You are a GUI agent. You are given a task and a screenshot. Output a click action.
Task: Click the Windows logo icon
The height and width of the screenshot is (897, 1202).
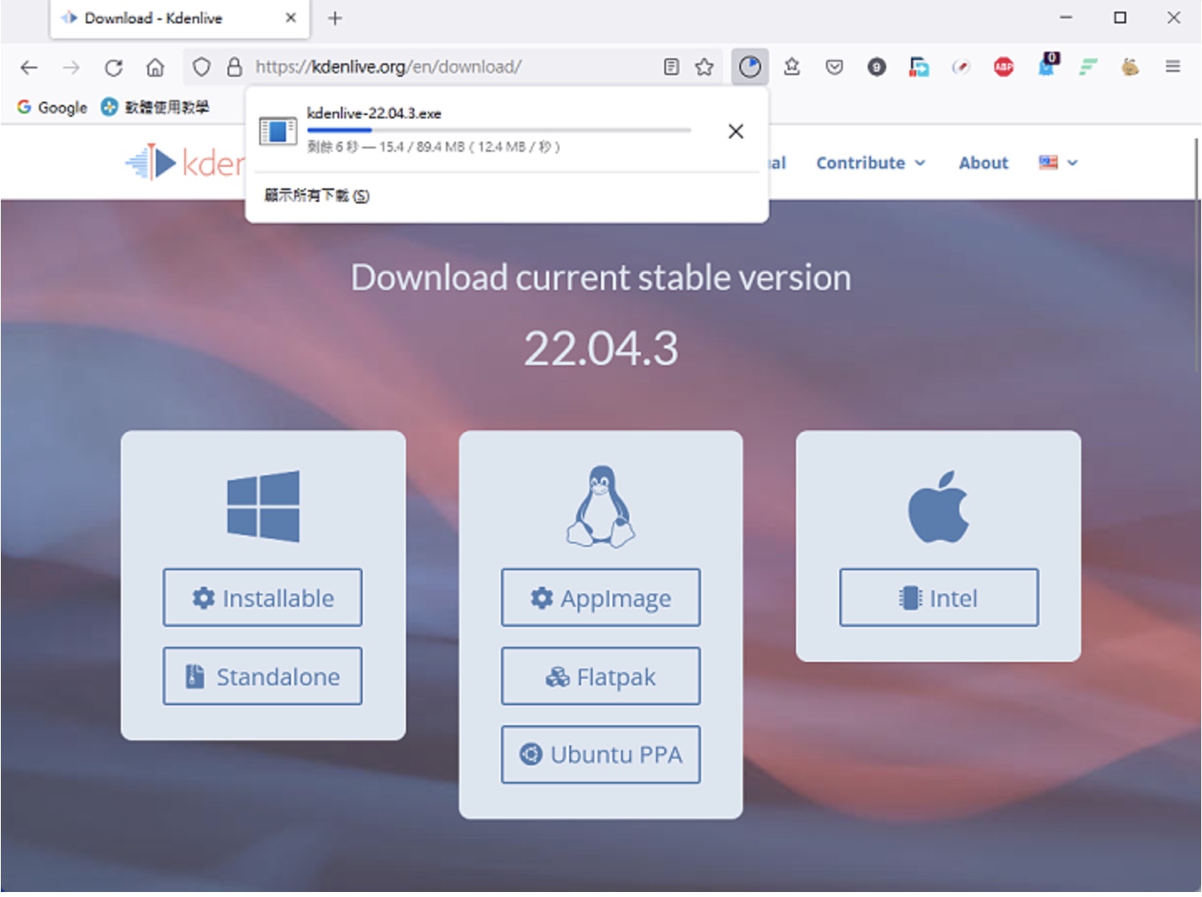(x=263, y=507)
